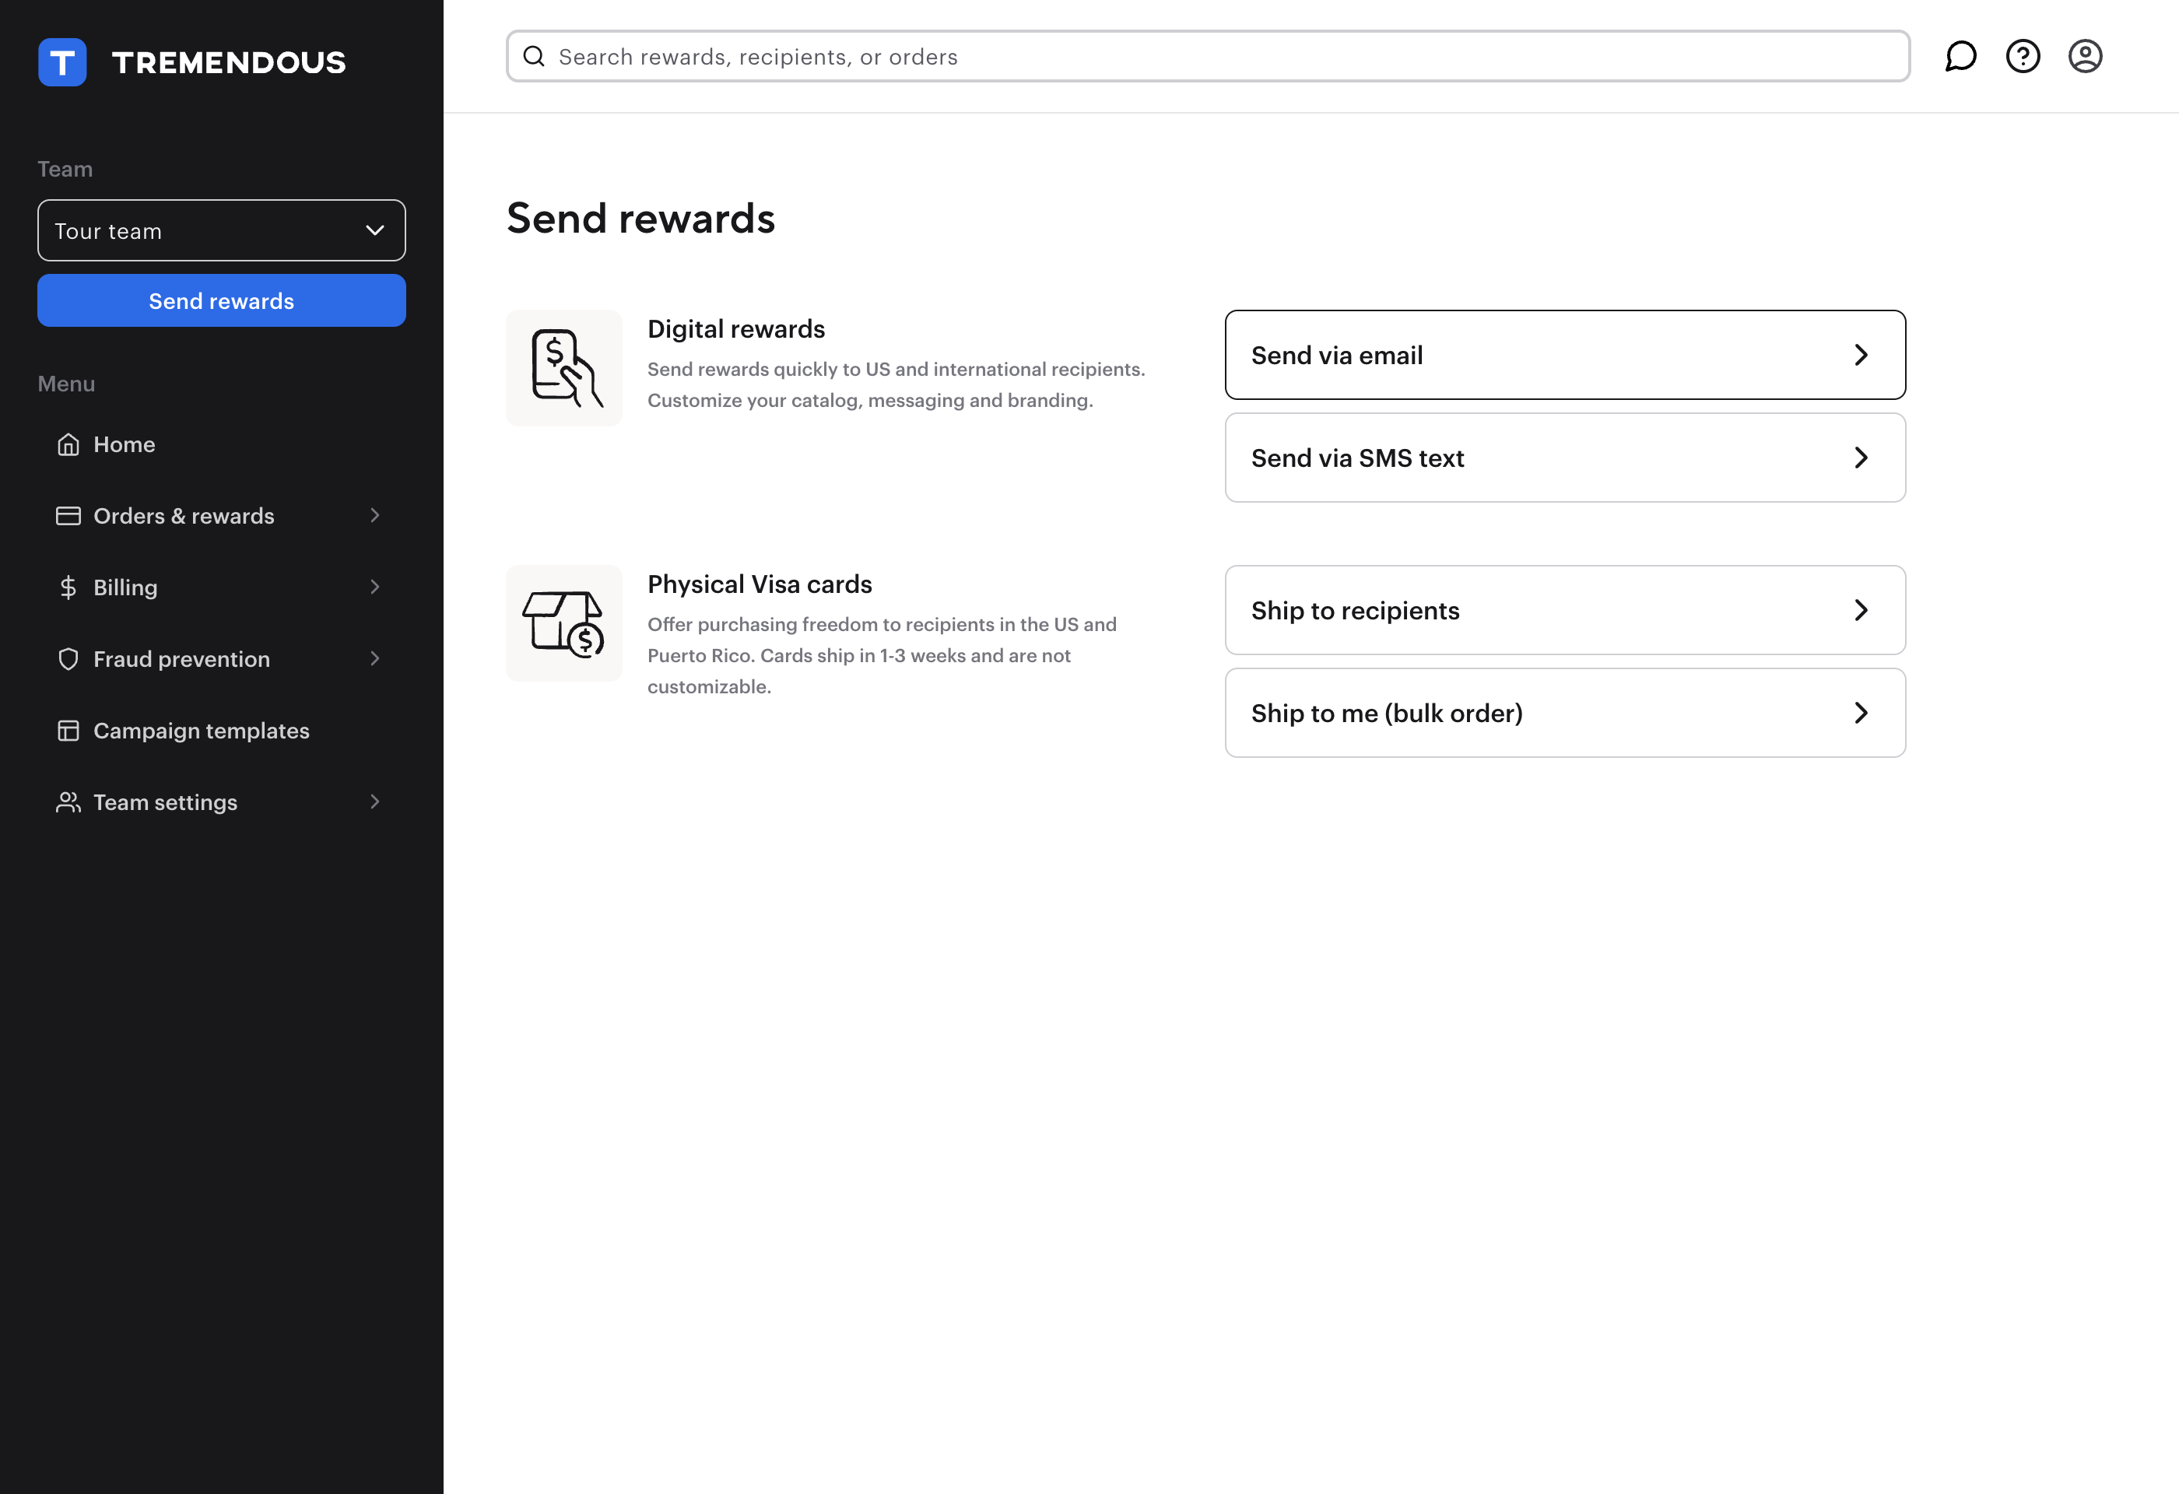The width and height of the screenshot is (2179, 1494).
Task: Expand the Billing submenu chevron
Action: coord(375,587)
